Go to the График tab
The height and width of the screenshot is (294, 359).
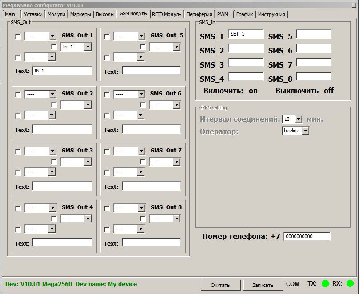(244, 14)
